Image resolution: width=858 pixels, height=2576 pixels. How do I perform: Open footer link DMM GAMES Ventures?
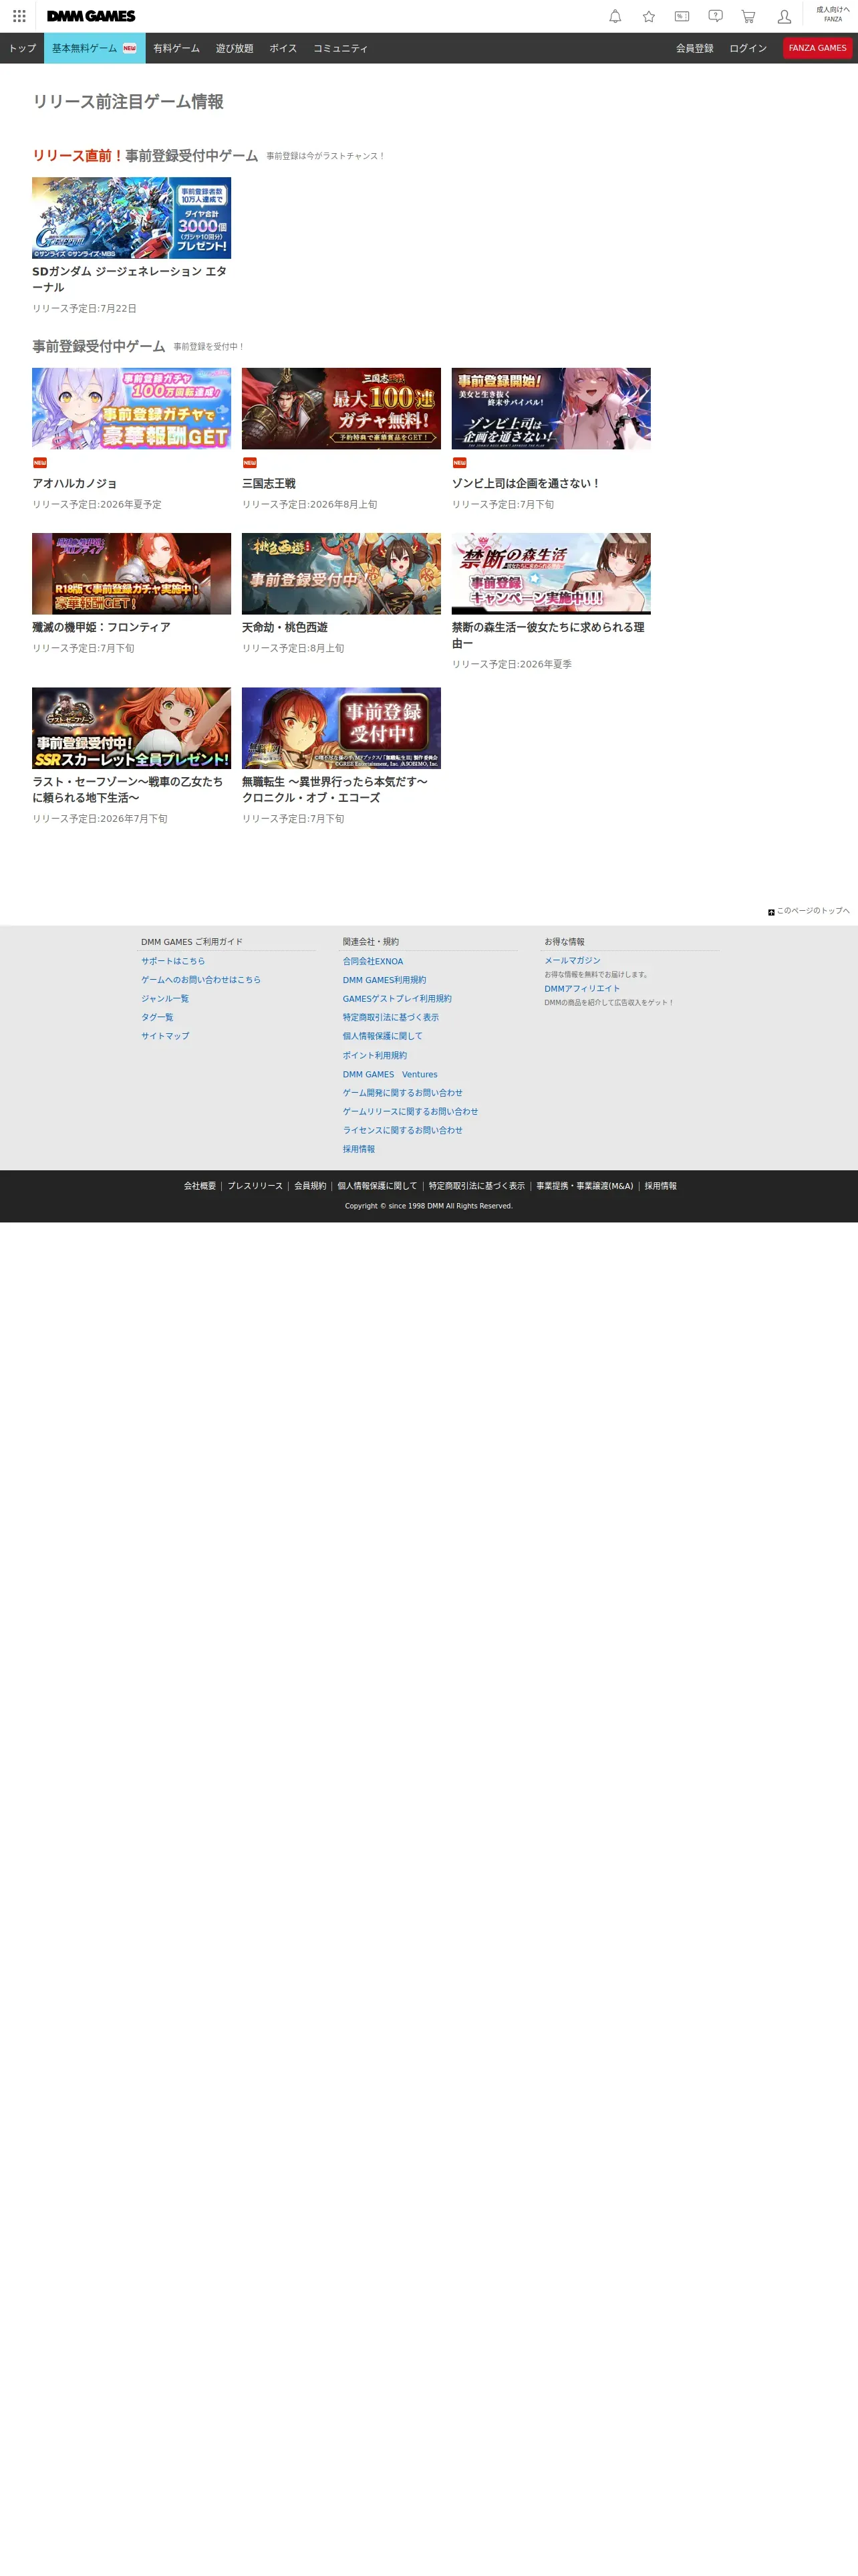390,1074
